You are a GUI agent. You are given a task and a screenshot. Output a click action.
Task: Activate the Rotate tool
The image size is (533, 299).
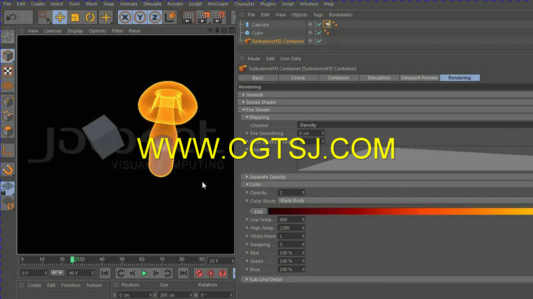90,17
